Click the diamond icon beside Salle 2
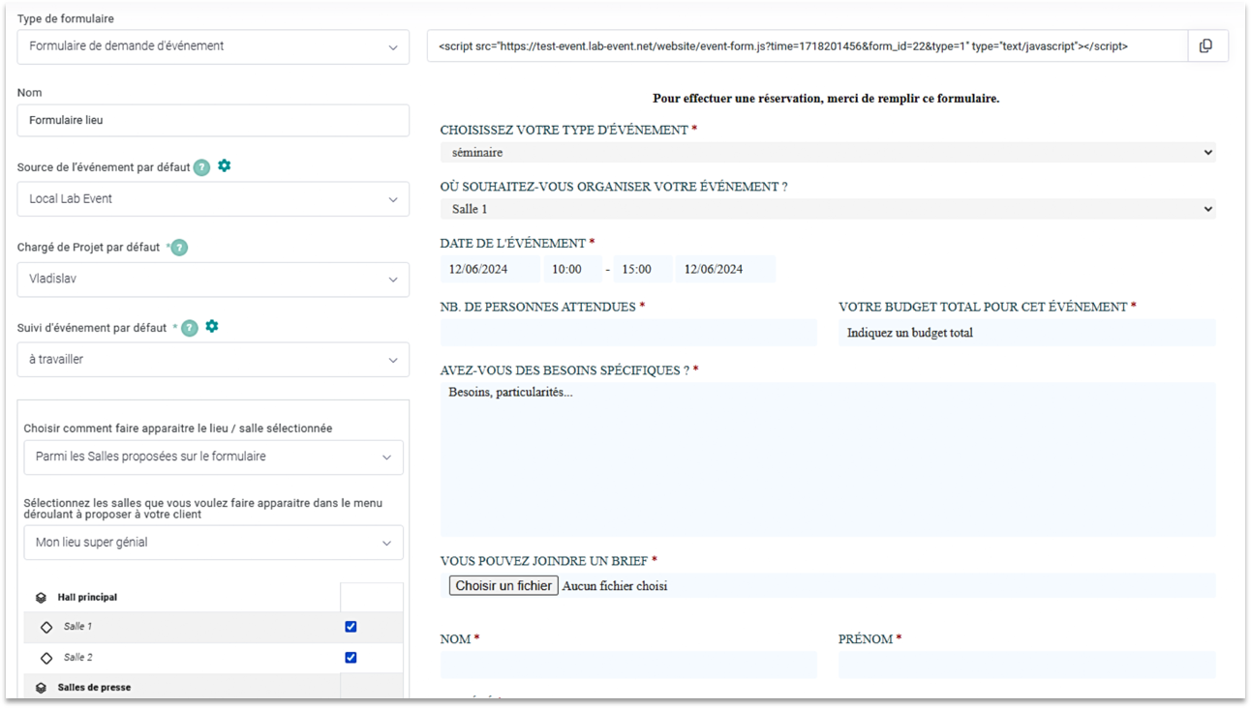This screenshot has height=708, width=1251. click(x=46, y=658)
